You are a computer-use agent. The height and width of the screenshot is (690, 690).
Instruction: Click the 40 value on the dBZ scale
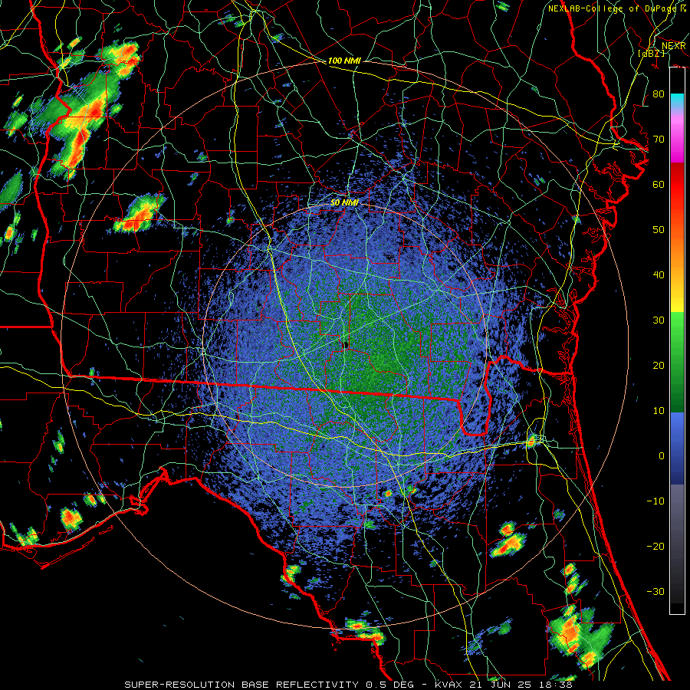659,275
